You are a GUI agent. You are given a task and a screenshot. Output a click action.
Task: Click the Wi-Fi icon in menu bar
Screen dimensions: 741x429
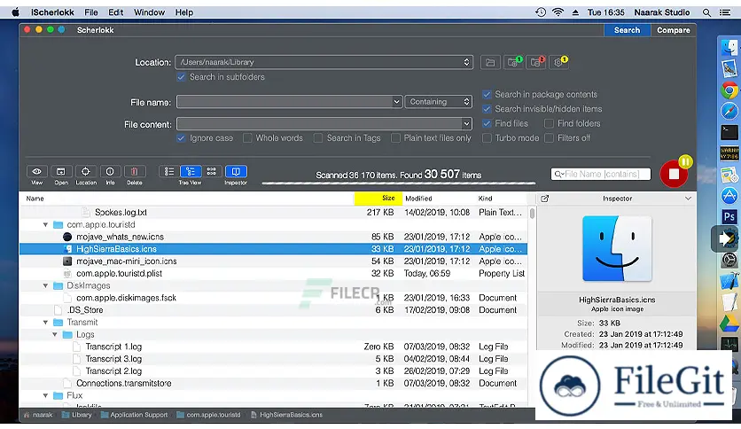(x=558, y=12)
